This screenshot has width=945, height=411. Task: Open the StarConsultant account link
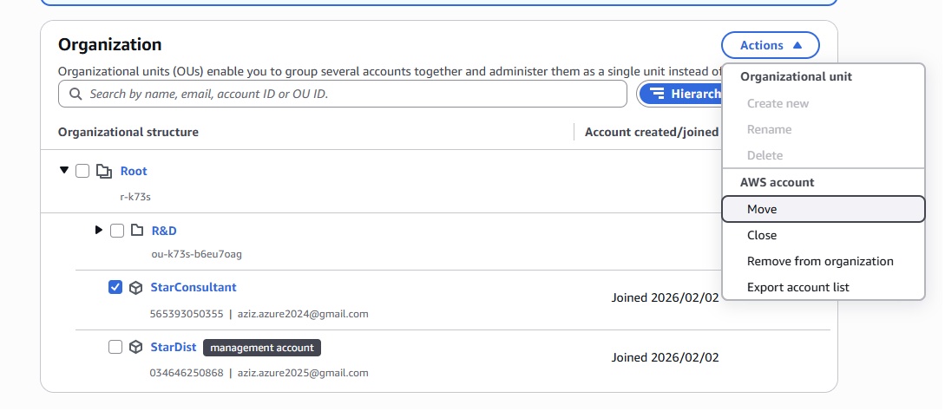point(194,287)
